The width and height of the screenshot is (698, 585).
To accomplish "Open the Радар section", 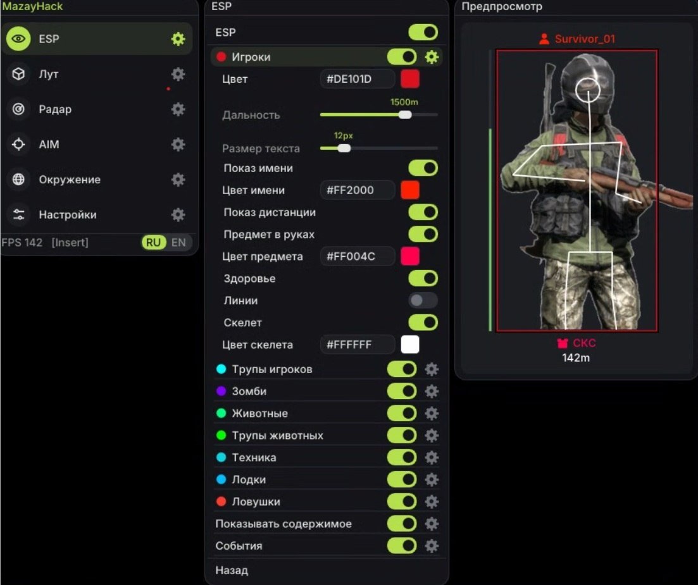I will 97,109.
